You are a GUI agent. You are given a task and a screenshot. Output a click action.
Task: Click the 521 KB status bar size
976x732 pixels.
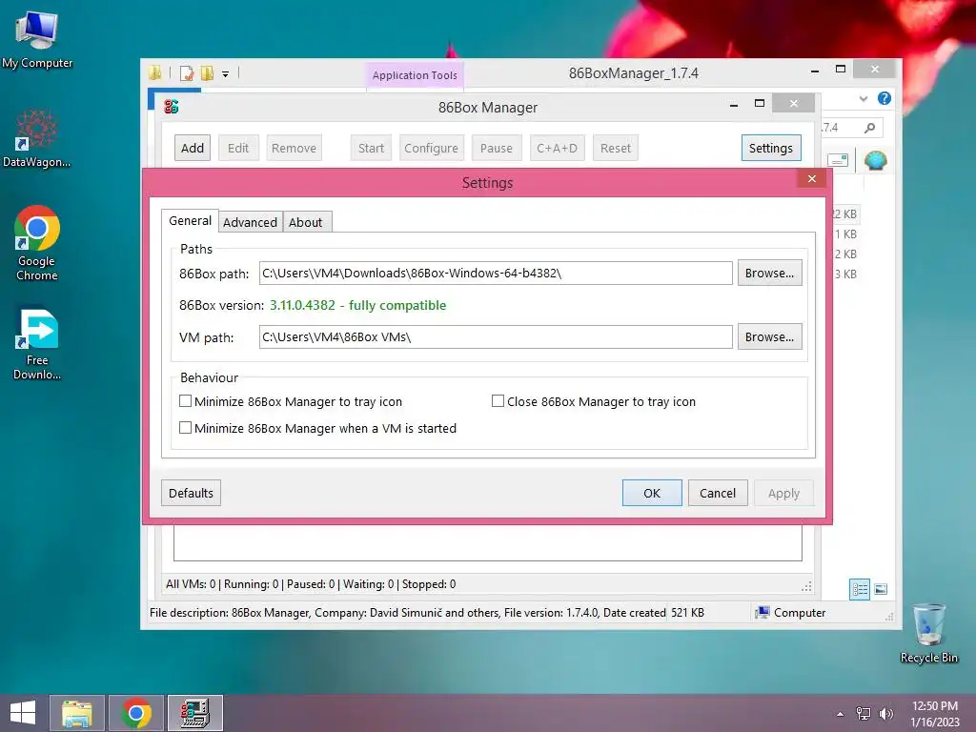click(687, 613)
